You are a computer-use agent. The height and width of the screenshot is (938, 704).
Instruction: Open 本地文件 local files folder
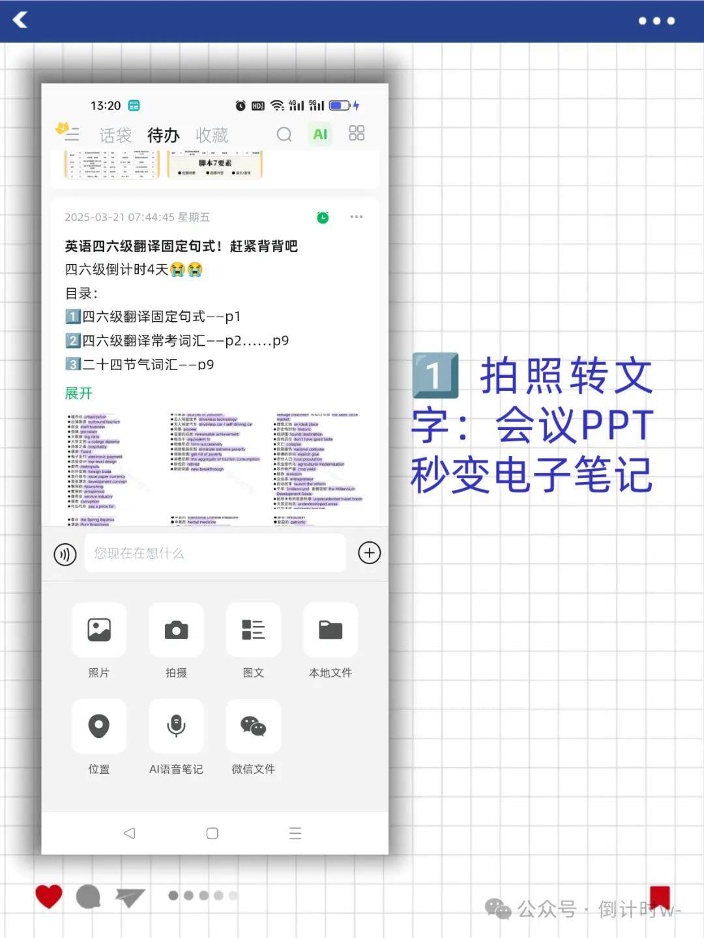330,631
